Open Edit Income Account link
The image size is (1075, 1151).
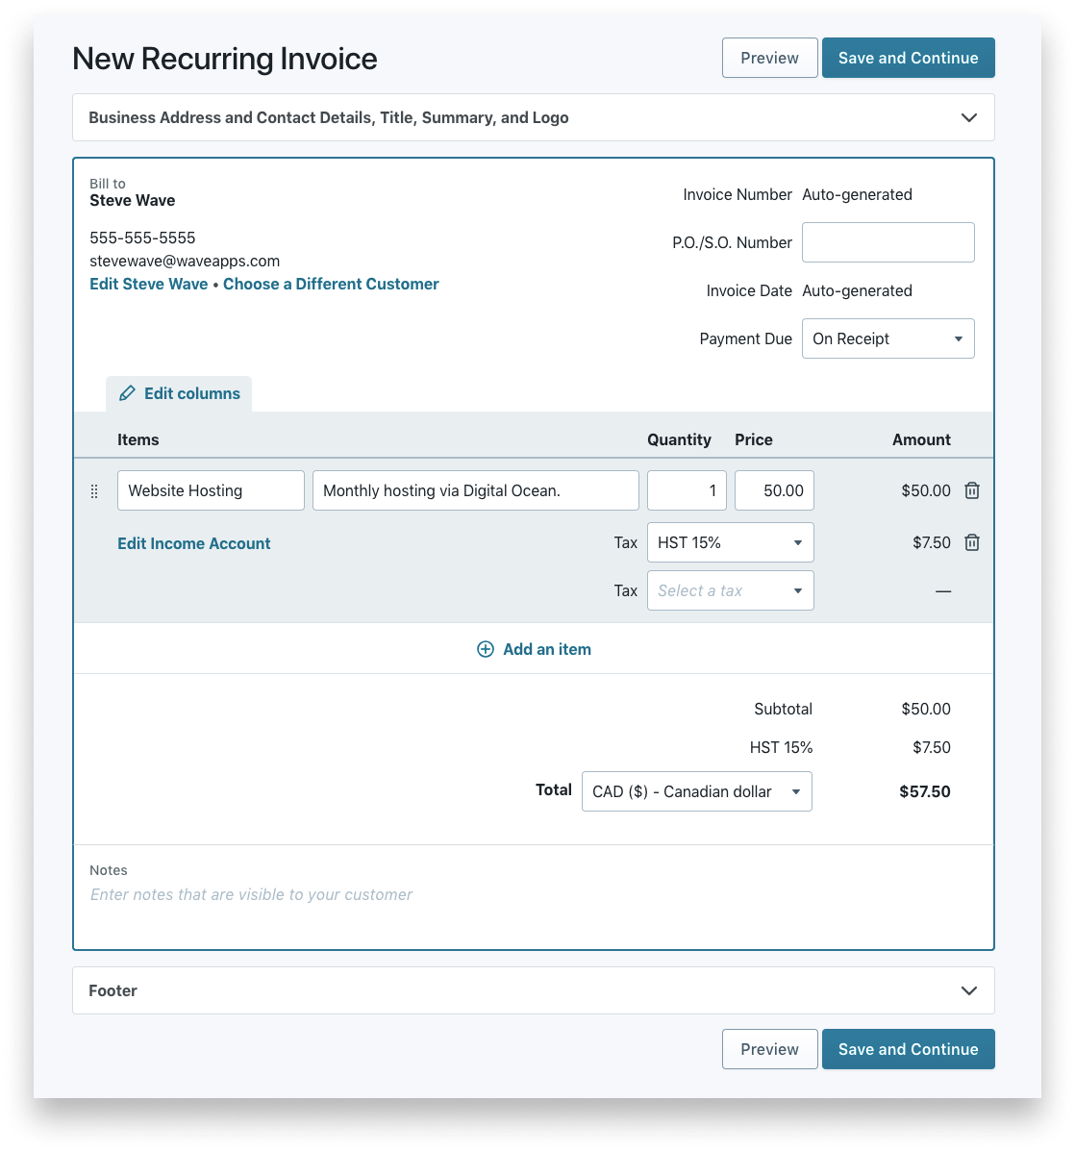(193, 543)
